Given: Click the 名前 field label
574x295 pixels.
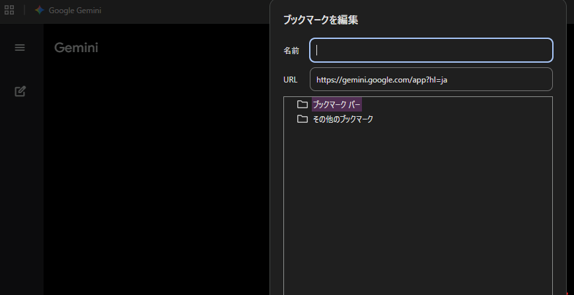Looking at the screenshot, I should tap(291, 50).
